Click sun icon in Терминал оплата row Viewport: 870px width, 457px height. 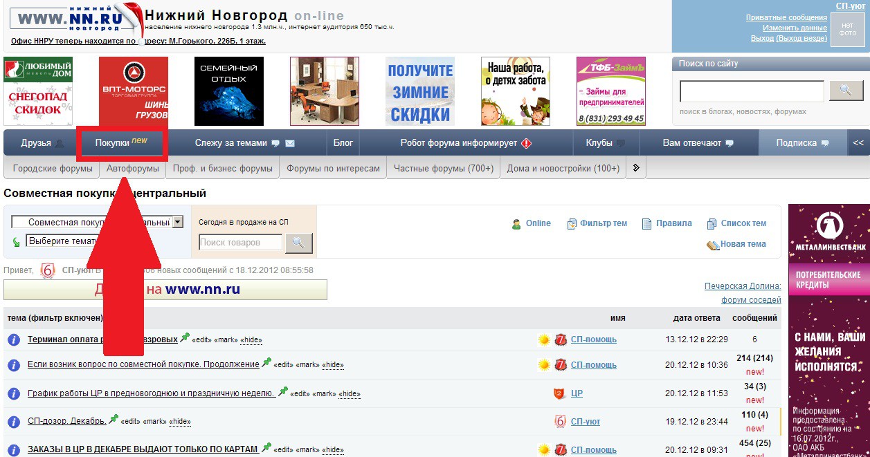(545, 339)
